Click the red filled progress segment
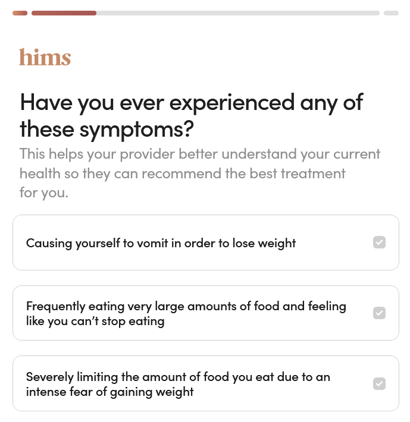This screenshot has height=422, width=410. pyautogui.click(x=64, y=13)
